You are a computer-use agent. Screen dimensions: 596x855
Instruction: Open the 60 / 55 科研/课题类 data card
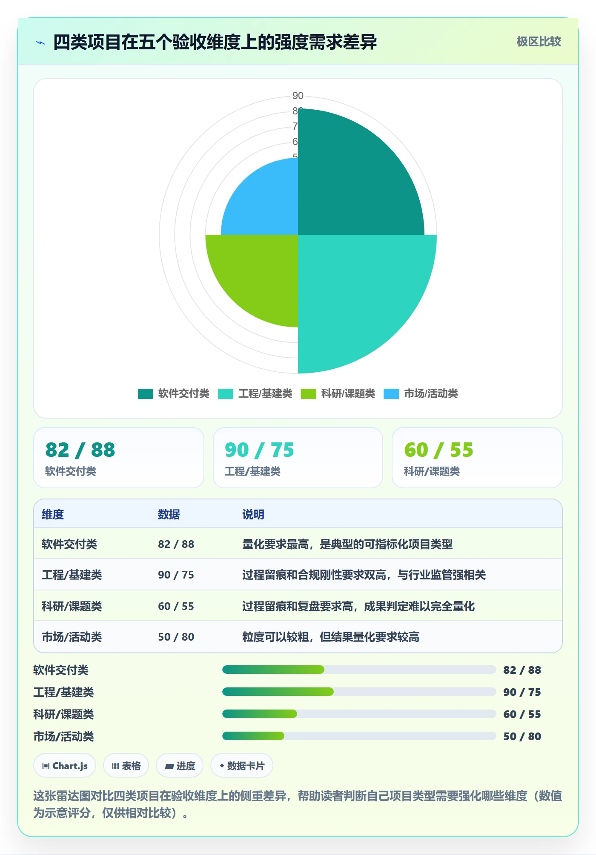coord(477,458)
